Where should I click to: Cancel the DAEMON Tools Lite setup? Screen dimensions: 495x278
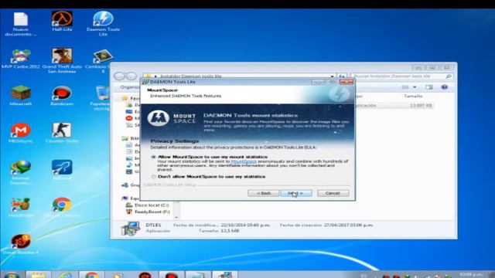click(333, 193)
